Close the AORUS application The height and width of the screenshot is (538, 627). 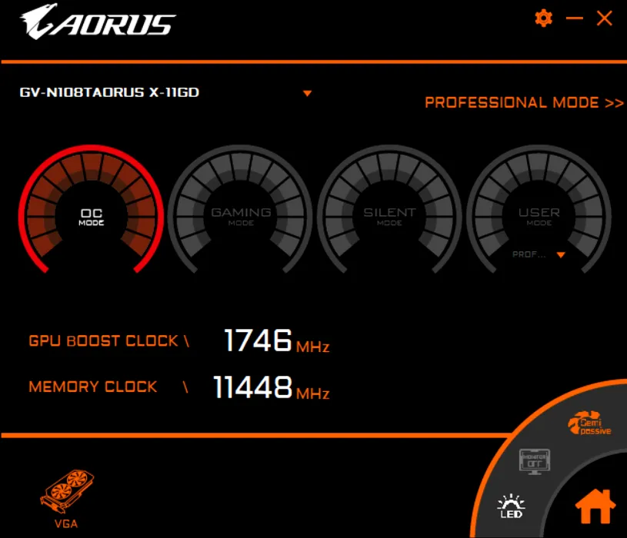pos(605,18)
